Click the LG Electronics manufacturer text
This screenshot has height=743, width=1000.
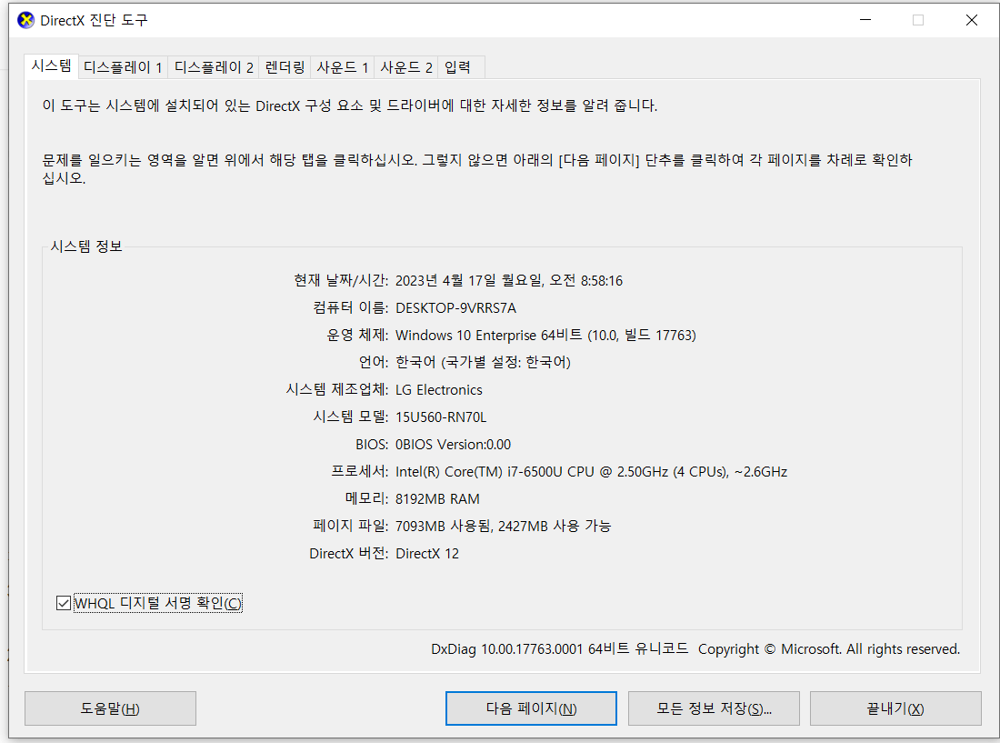click(x=439, y=389)
